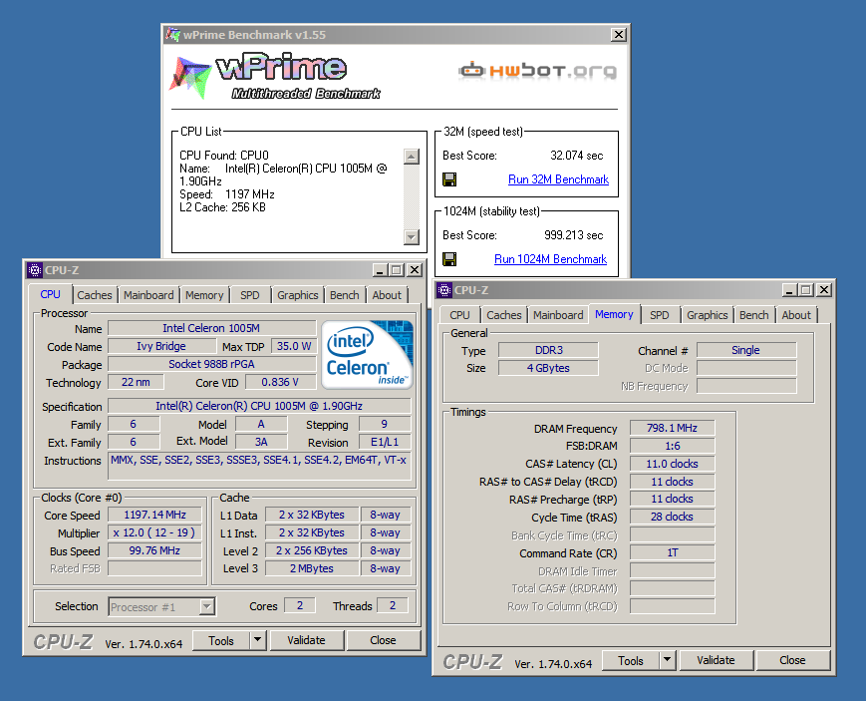Click Core Speed value 1197.14 MHz
Viewport: 866px width, 701px height.
[154, 515]
